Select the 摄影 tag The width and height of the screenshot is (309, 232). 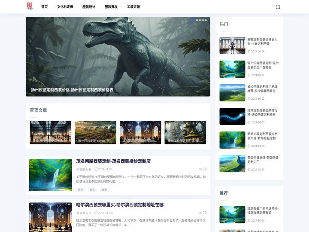(x=104, y=190)
